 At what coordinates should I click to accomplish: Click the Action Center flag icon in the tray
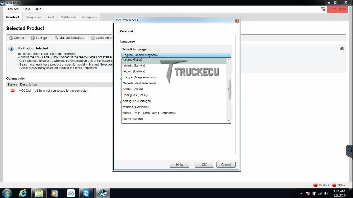(308, 193)
